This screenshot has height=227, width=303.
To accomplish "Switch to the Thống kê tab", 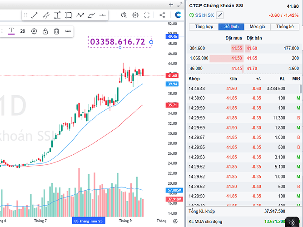I will [285, 27].
